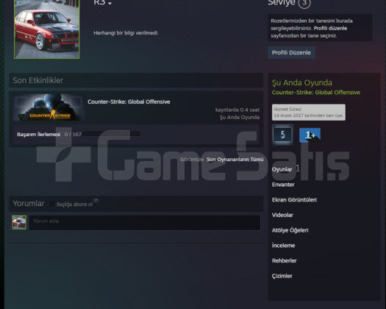Screen dimensions: 386x309
Task: Click the Hizmet Süresi tooltip box
Action: (x=309, y=113)
